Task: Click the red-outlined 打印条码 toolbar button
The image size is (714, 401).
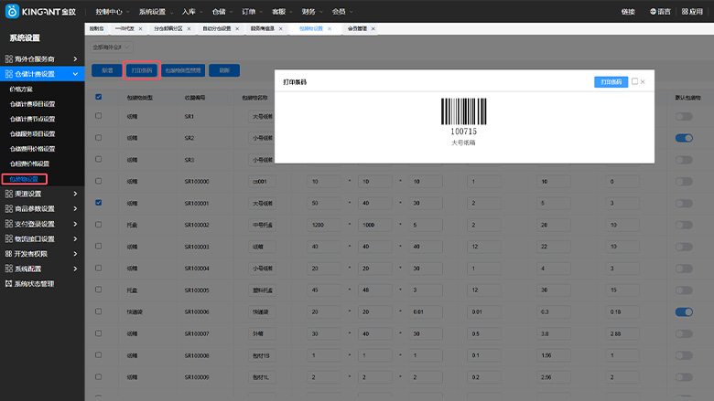Action: pos(142,70)
